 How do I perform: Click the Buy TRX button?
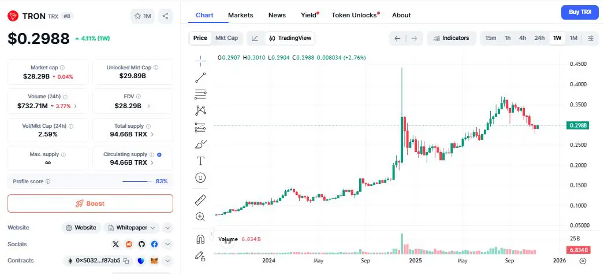click(x=580, y=12)
